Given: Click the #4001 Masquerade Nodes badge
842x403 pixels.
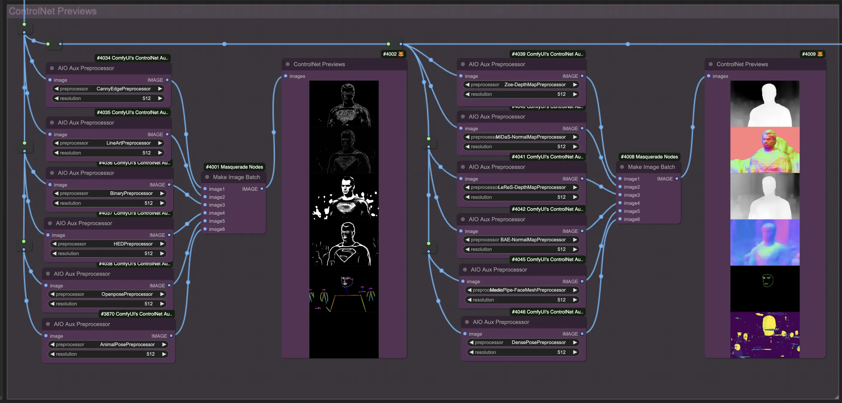Looking at the screenshot, I should [x=234, y=167].
